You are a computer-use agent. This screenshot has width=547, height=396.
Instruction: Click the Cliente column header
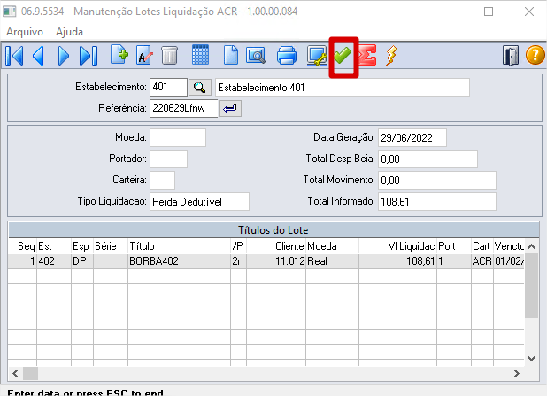[276, 246]
